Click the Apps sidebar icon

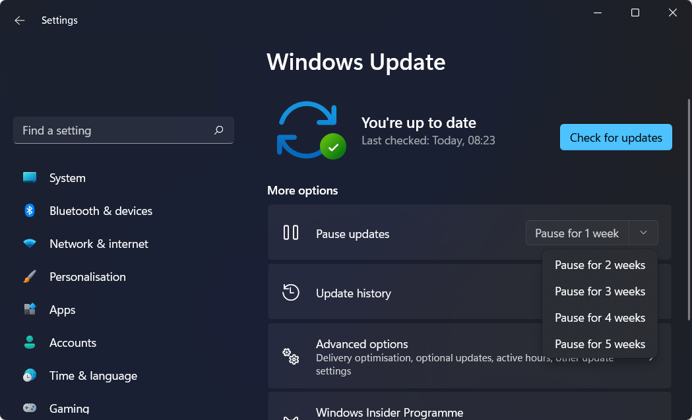coord(30,309)
